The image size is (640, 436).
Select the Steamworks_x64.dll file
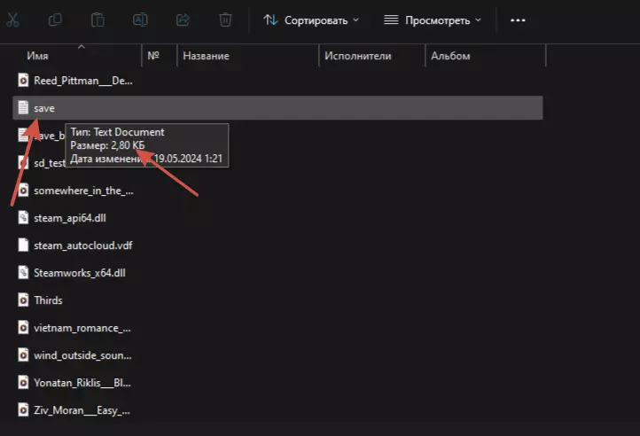pyautogui.click(x=72, y=273)
